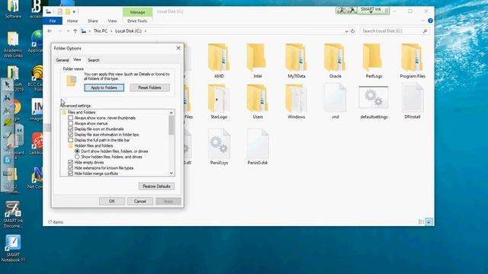This screenshot has height=274, width=488.
Task: Switch to large icons view in status bar
Action: point(429,221)
